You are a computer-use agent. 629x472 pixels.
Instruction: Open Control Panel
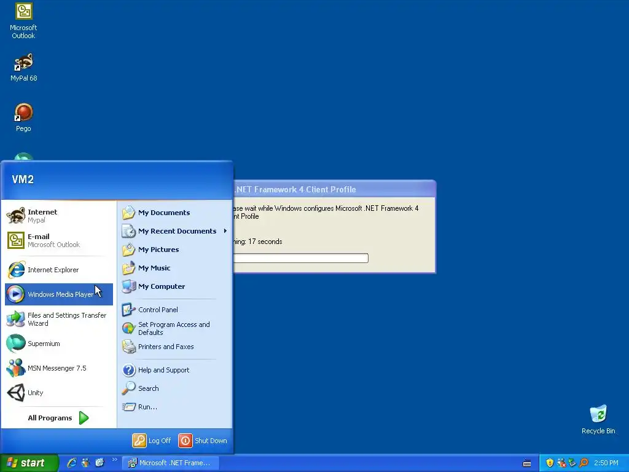(x=174, y=310)
